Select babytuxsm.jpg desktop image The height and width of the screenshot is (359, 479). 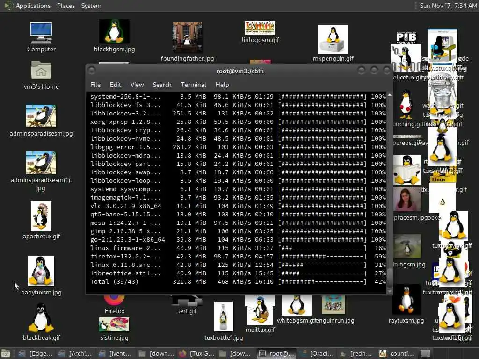[41, 276]
